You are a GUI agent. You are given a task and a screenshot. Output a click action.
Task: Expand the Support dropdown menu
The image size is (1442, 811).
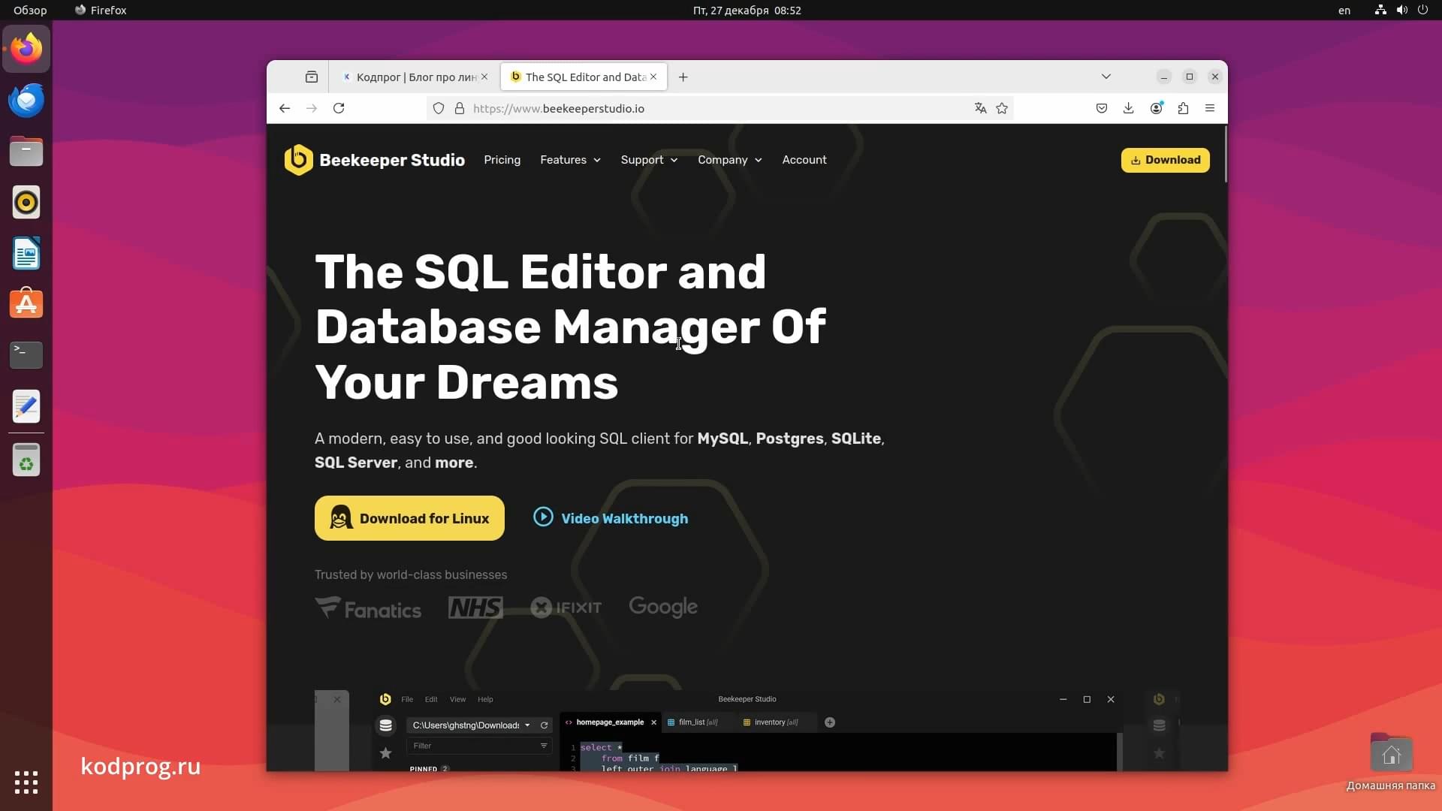click(649, 160)
